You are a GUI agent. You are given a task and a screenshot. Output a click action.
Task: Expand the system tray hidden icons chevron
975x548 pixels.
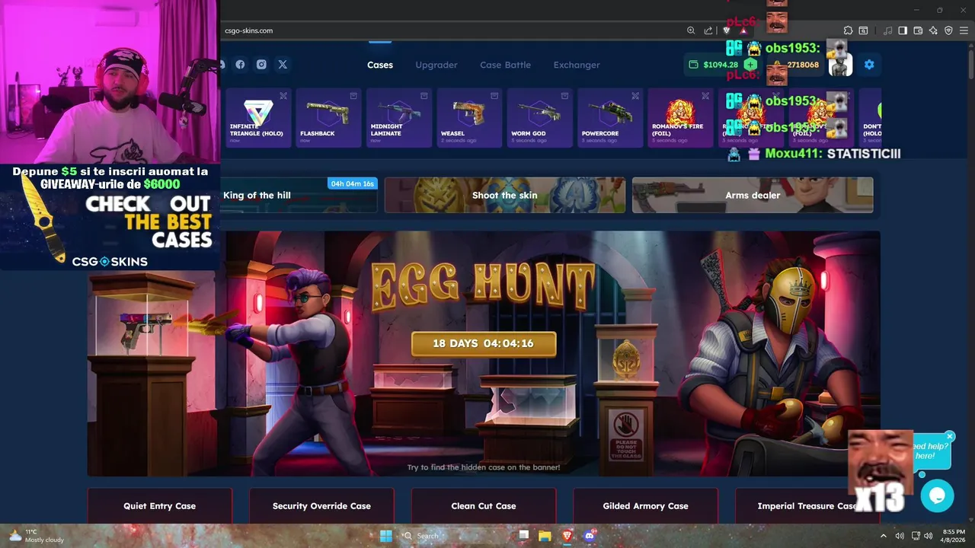click(x=884, y=536)
